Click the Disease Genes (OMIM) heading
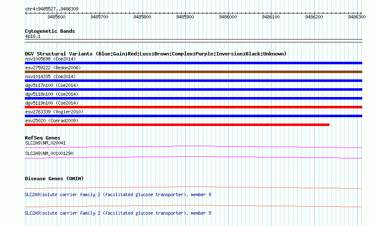374x226 pixels. (54, 179)
